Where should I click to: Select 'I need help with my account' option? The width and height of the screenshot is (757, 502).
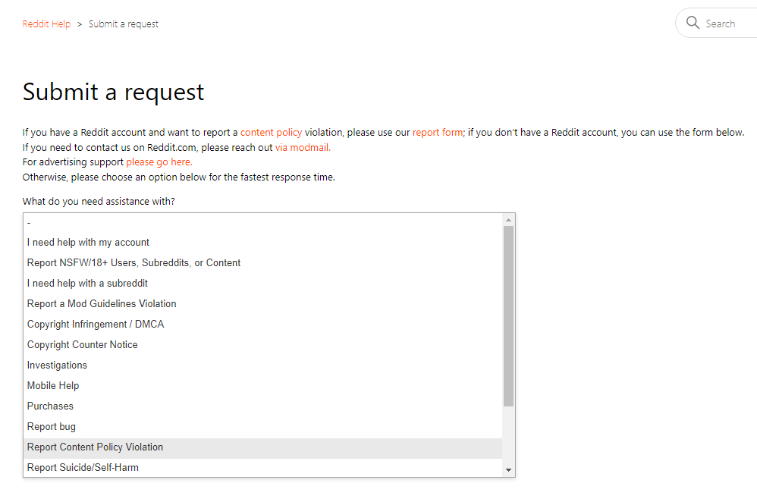coord(262,243)
